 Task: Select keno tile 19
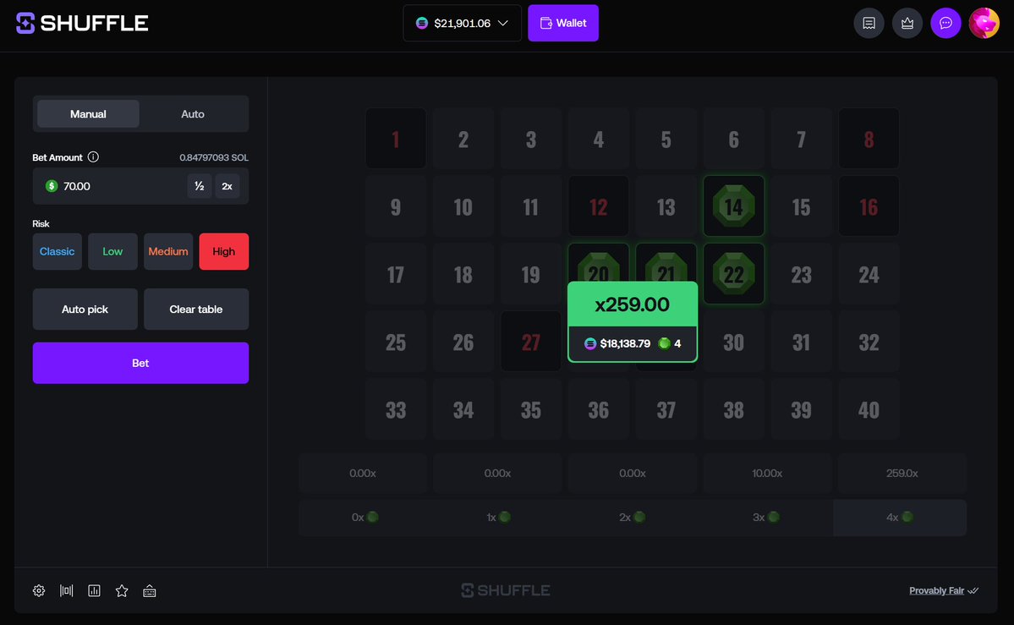531,274
